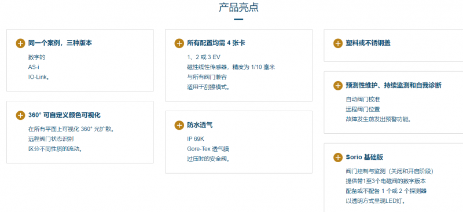The width and height of the screenshot is (463, 212).
Task: Click the Gore-Tex 透气膜 line
Action: pyautogui.click(x=208, y=149)
